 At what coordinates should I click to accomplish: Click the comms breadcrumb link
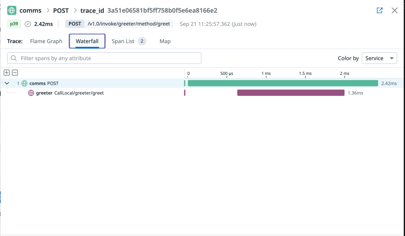(x=30, y=10)
